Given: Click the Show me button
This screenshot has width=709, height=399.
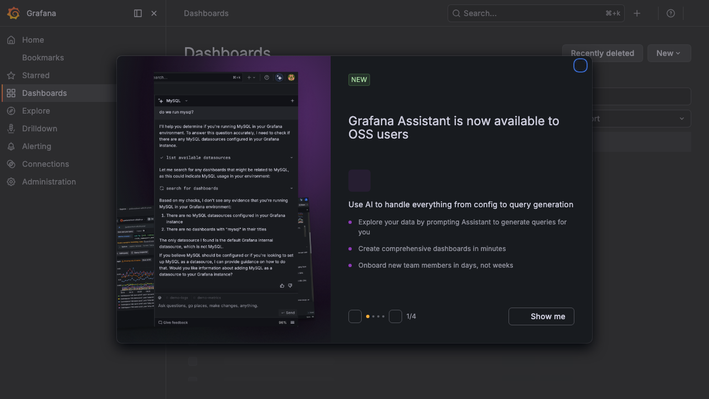Looking at the screenshot, I should [541, 316].
